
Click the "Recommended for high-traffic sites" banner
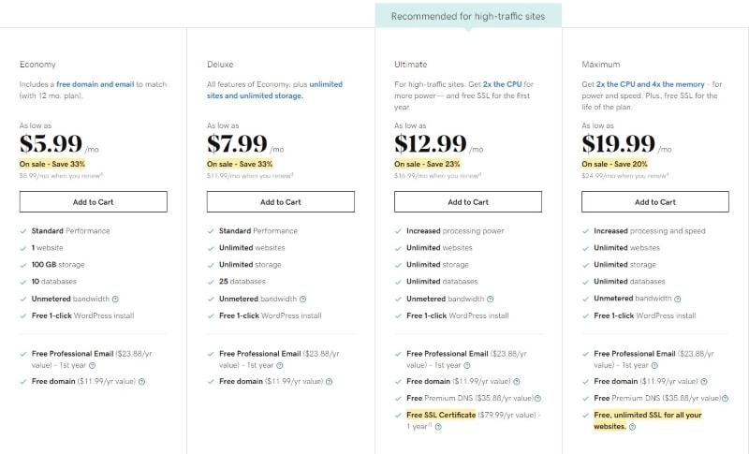pyautogui.click(x=468, y=16)
